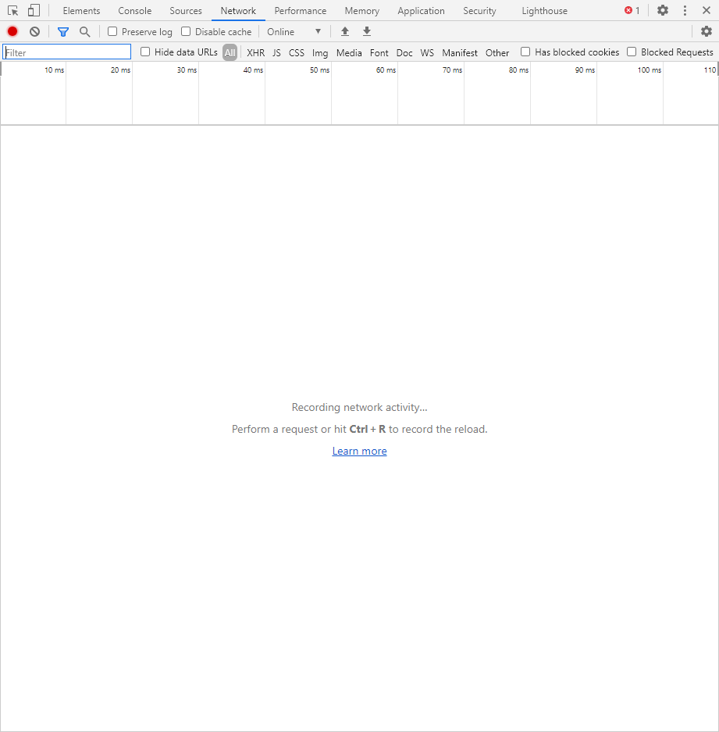Toggle the device toolbar icon
The height and width of the screenshot is (732, 719).
click(x=34, y=11)
